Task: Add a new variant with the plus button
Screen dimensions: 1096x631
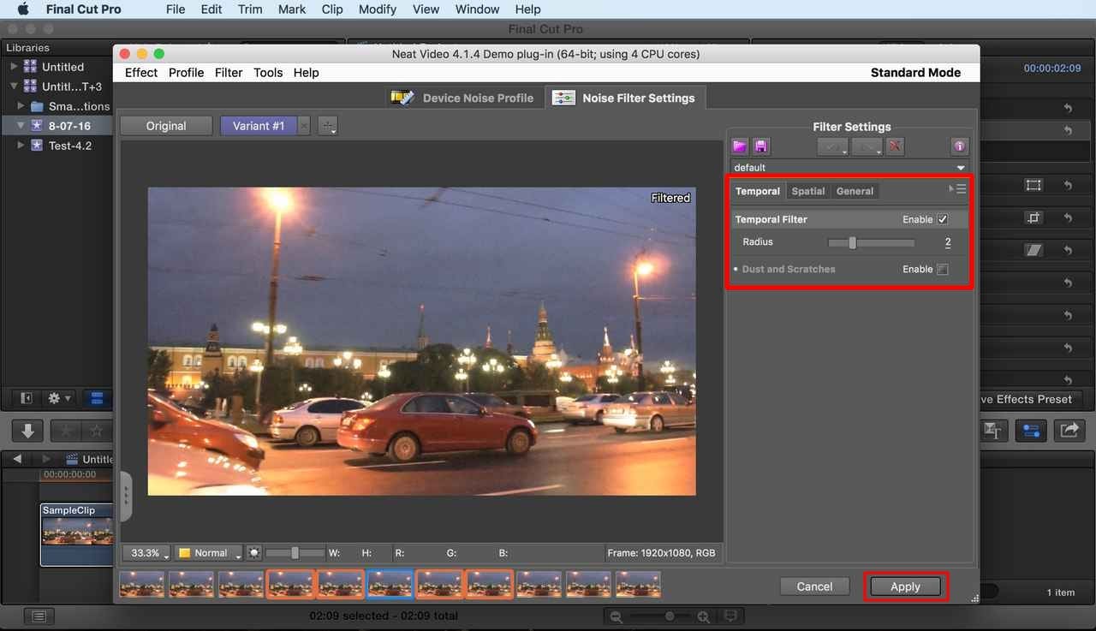Action: pos(328,126)
